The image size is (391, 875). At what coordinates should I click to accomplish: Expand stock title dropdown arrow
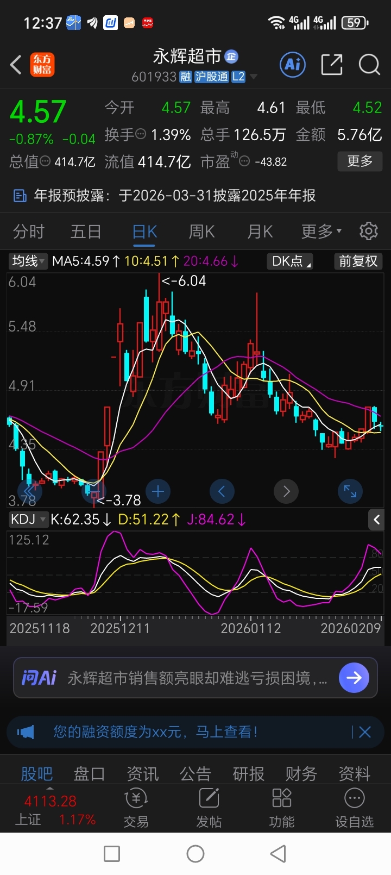pos(254,77)
